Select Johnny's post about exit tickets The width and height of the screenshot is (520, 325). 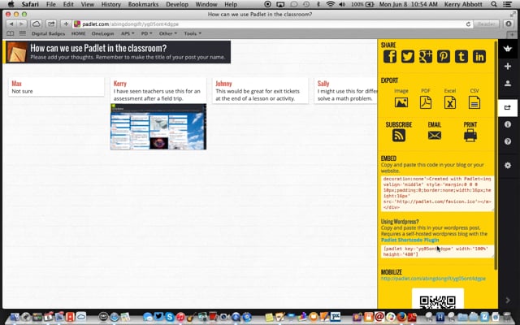(x=260, y=90)
